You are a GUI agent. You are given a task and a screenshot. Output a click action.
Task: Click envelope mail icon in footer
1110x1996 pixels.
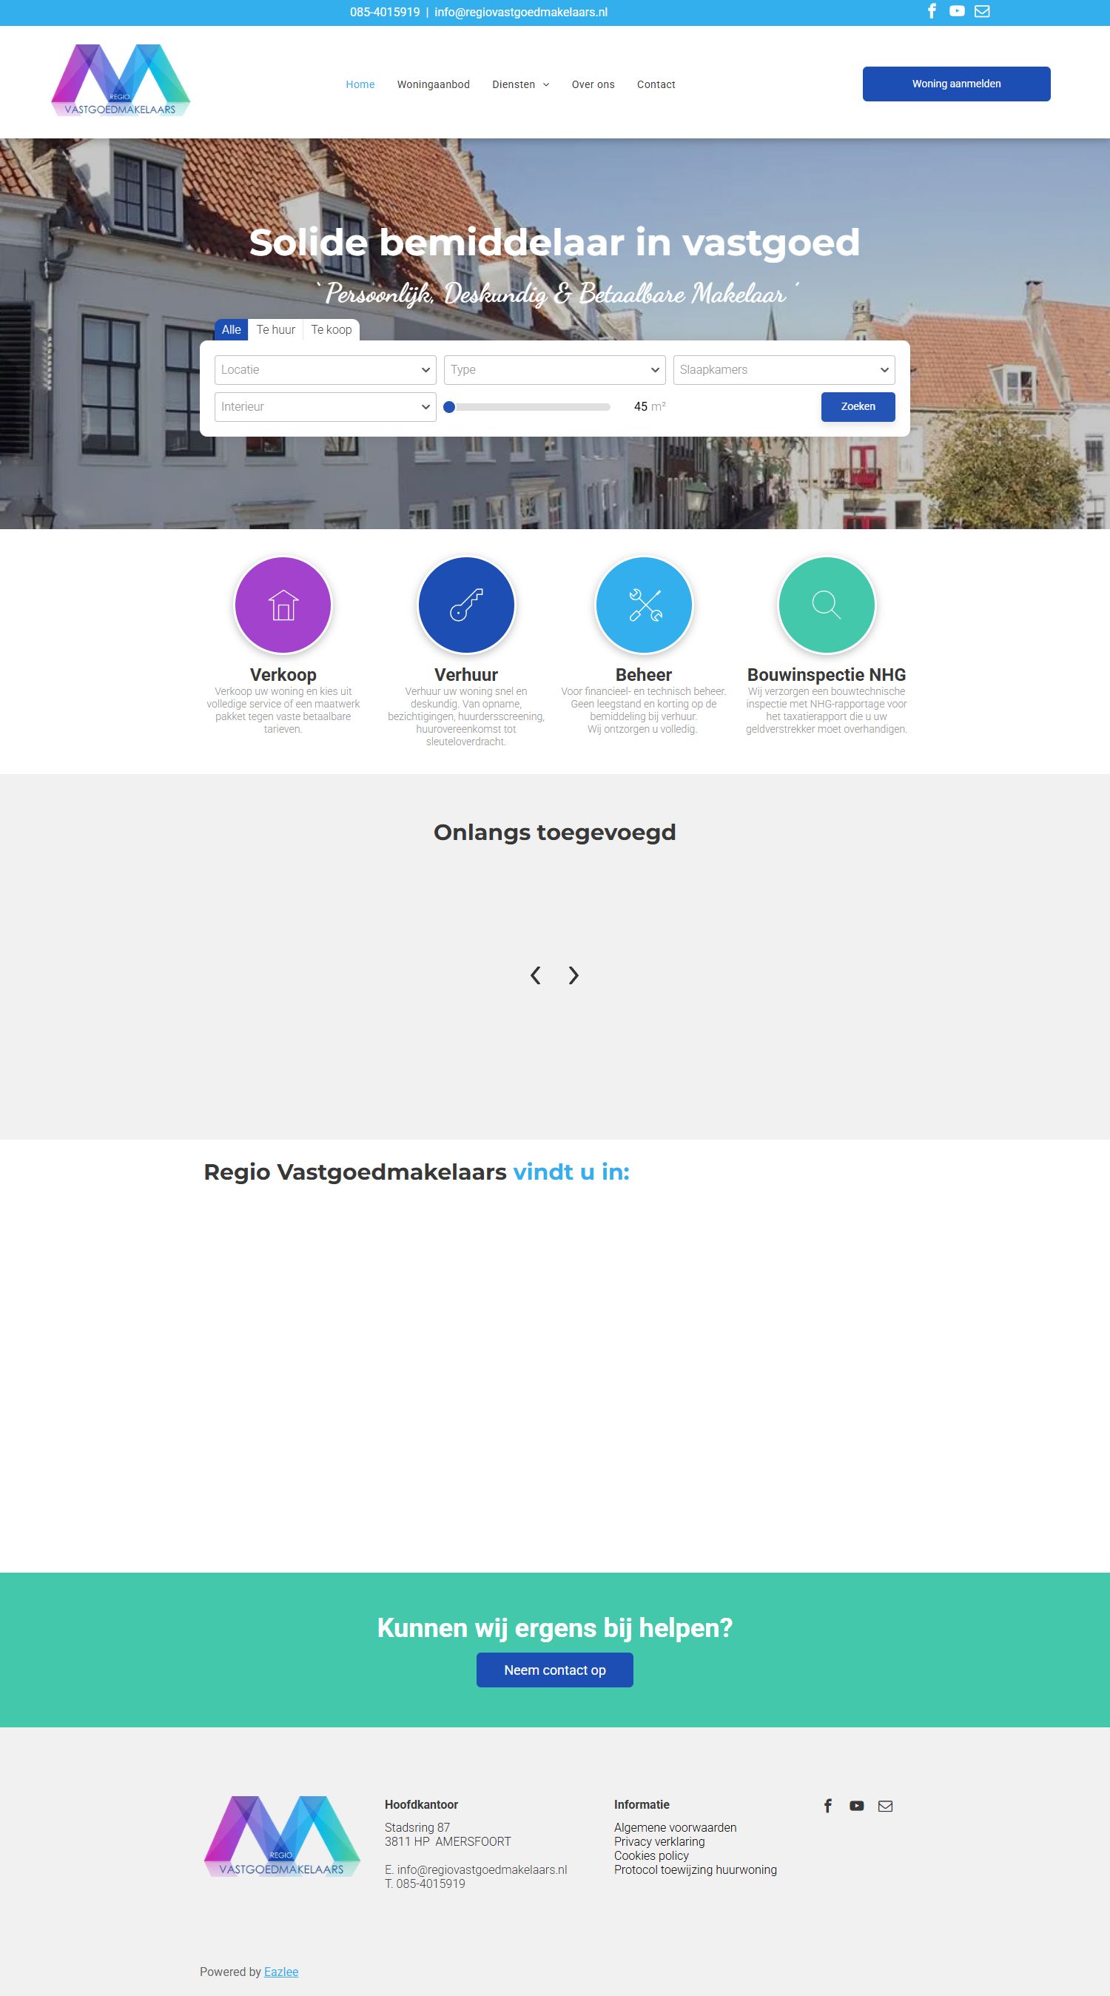[x=885, y=1805]
